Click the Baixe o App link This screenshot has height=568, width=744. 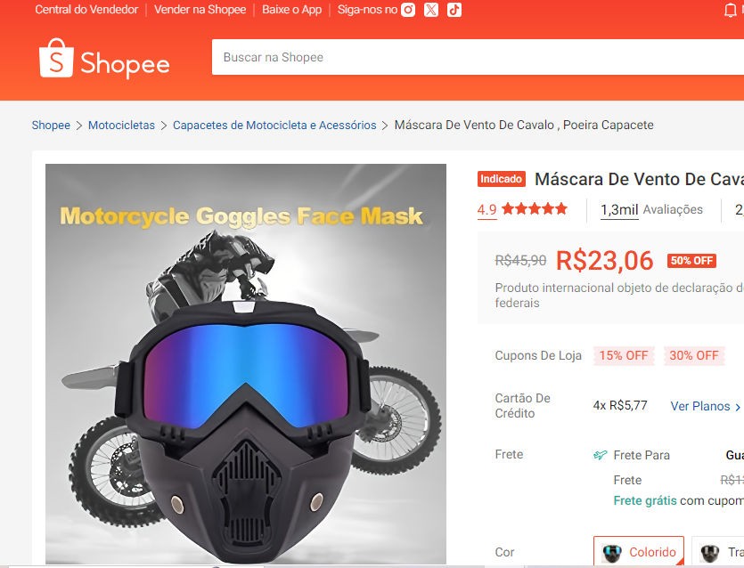292,10
